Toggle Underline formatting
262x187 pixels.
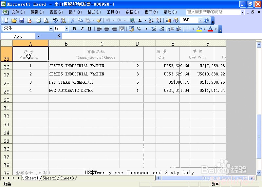click(x=89, y=29)
